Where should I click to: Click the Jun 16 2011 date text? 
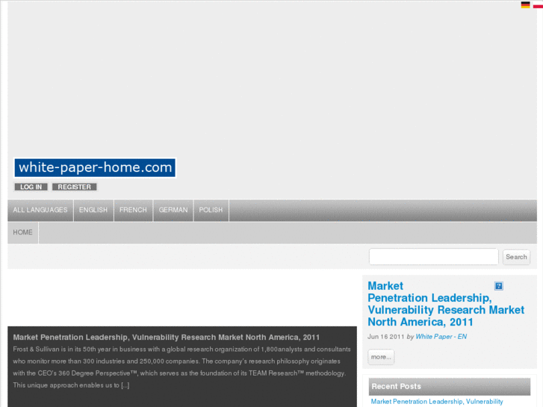click(x=386, y=337)
